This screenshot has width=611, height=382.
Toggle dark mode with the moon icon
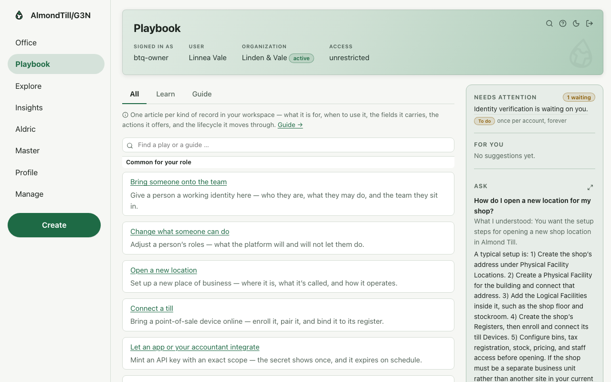pyautogui.click(x=576, y=23)
